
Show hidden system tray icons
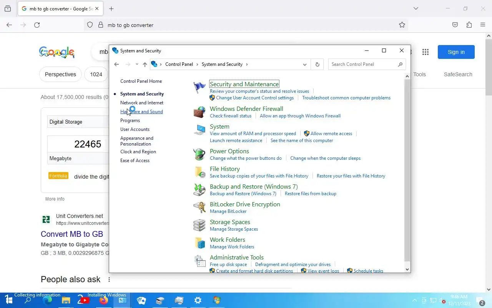[x=414, y=301]
